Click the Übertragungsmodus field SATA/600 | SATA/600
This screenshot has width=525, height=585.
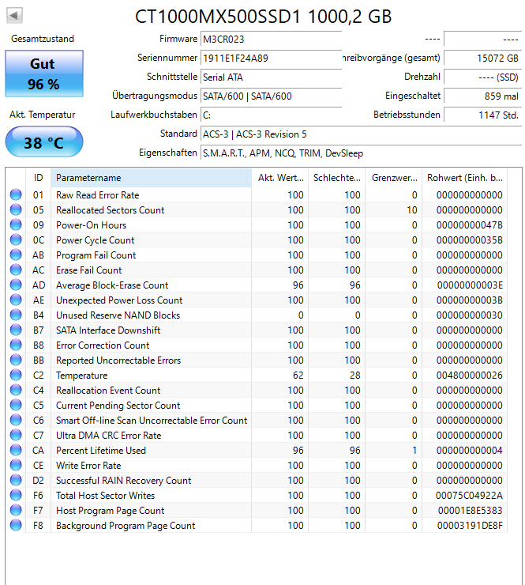[271, 96]
